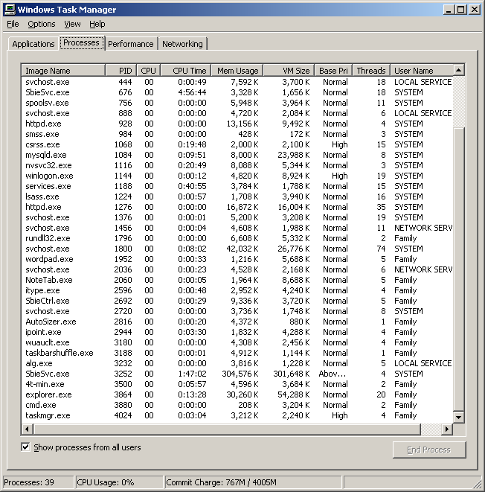485x492 pixels.
Task: Select SbieSvc.exe with PID 3252
Action: pyautogui.click(x=237, y=374)
